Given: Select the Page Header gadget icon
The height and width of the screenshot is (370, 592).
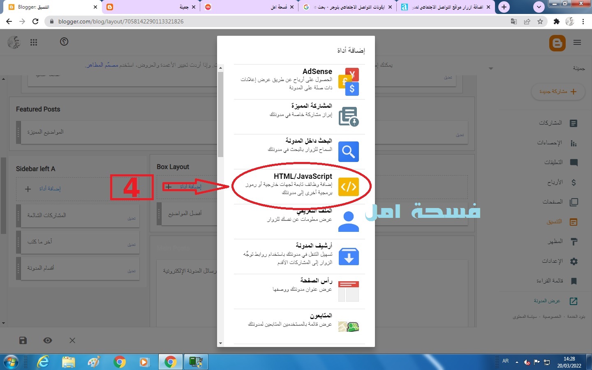Looking at the screenshot, I should click(349, 291).
